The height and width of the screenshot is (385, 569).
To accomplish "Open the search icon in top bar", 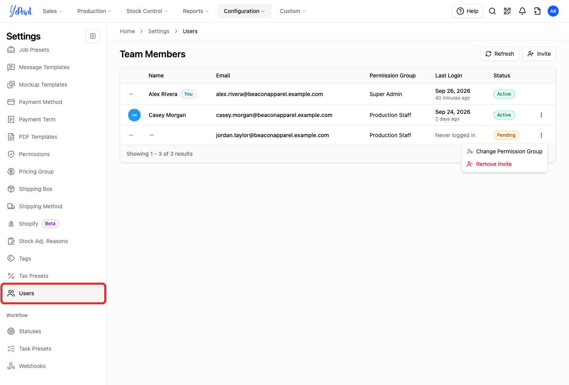I will pos(492,11).
